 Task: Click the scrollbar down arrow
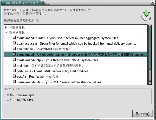click(x=150, y=83)
